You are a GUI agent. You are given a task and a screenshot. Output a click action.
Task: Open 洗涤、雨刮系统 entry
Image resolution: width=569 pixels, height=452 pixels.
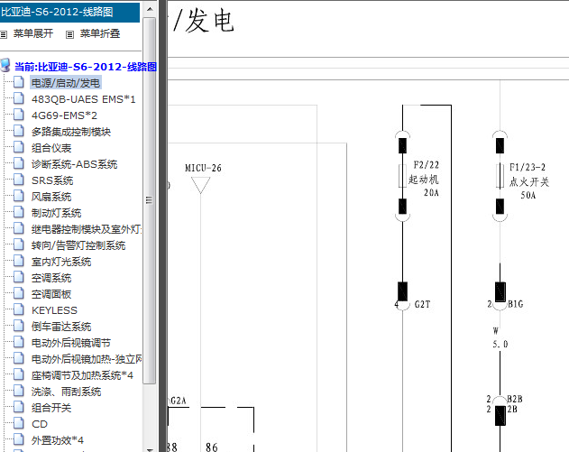(66, 392)
